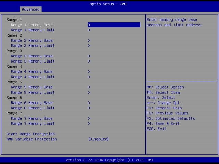
Task: Select Range 1 Memory Limit setting
Action: point(33,30)
